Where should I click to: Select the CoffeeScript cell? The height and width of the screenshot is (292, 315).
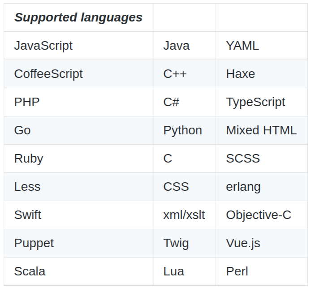[48, 74]
